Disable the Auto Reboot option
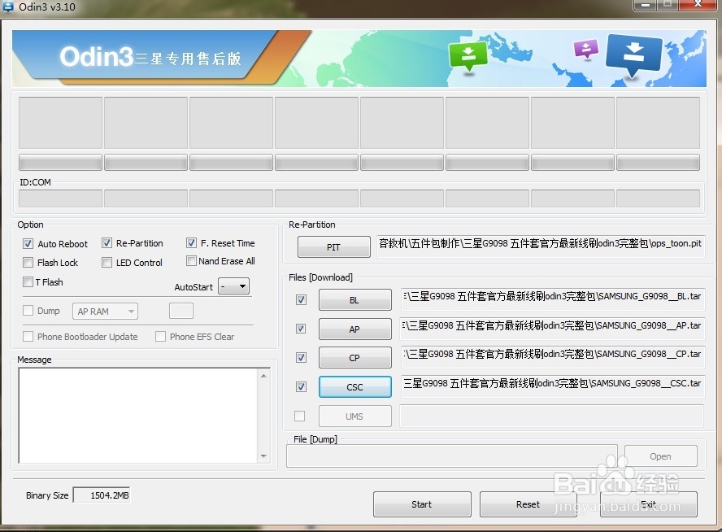 point(28,243)
